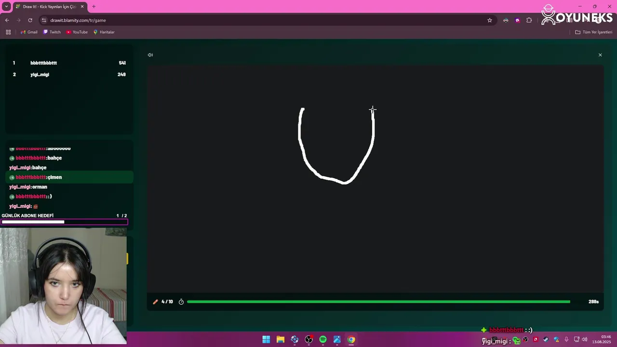Close the Draw It! tab
The width and height of the screenshot is (617, 347).
[x=82, y=7]
